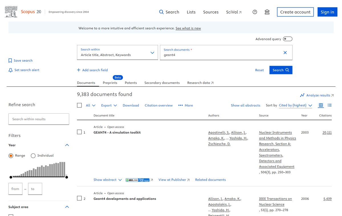
Task: Click the plus icon to add a search field
Action: [x=79, y=70]
